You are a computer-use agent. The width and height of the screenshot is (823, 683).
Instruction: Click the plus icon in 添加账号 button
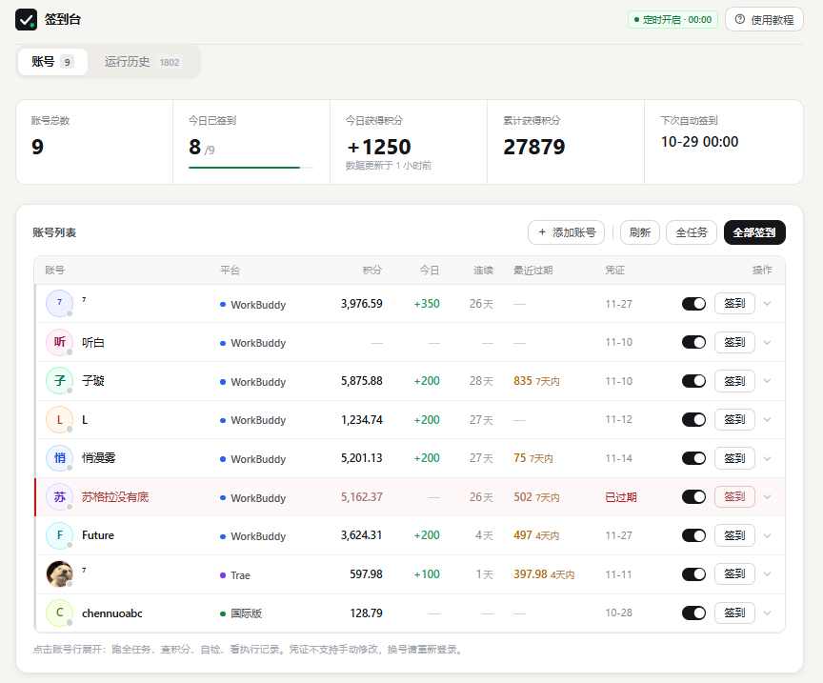542,232
